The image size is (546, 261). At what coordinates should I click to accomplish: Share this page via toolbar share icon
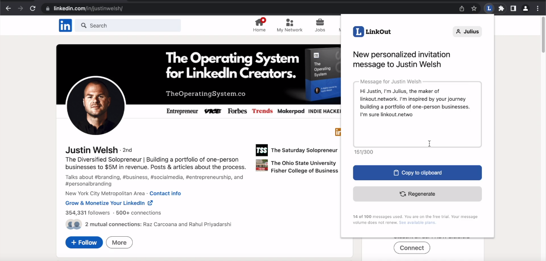coord(462,8)
